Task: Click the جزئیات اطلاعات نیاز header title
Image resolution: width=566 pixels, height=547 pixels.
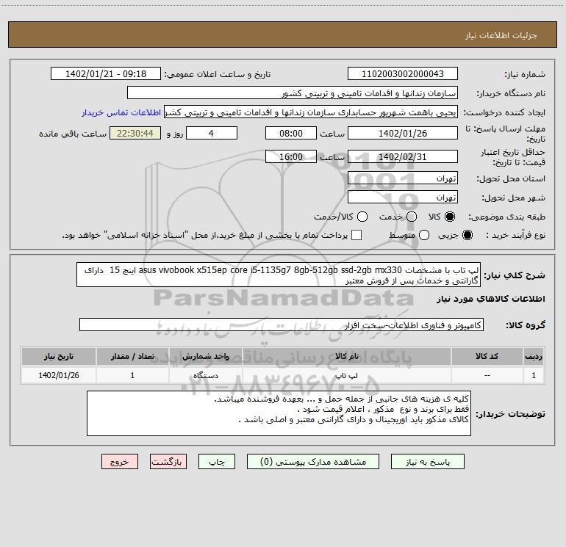Action: pos(501,35)
